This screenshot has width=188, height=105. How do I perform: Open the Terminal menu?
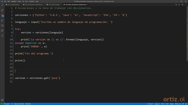click(x=31, y=1)
